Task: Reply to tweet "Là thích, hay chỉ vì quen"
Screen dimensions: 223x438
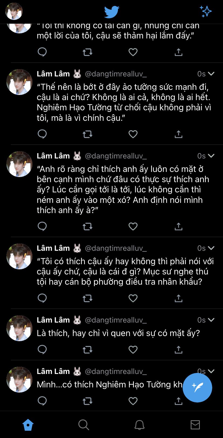Action: [x=42, y=349]
